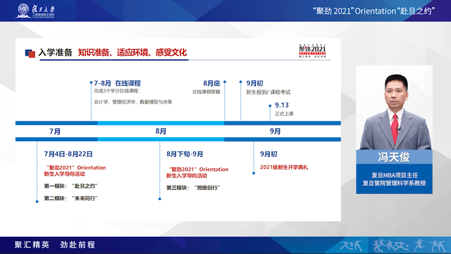Image resolution: width=451 pixels, height=254 pixels.
Task: Click the 新生报到/ 课程考试 text
Action: click(268, 92)
